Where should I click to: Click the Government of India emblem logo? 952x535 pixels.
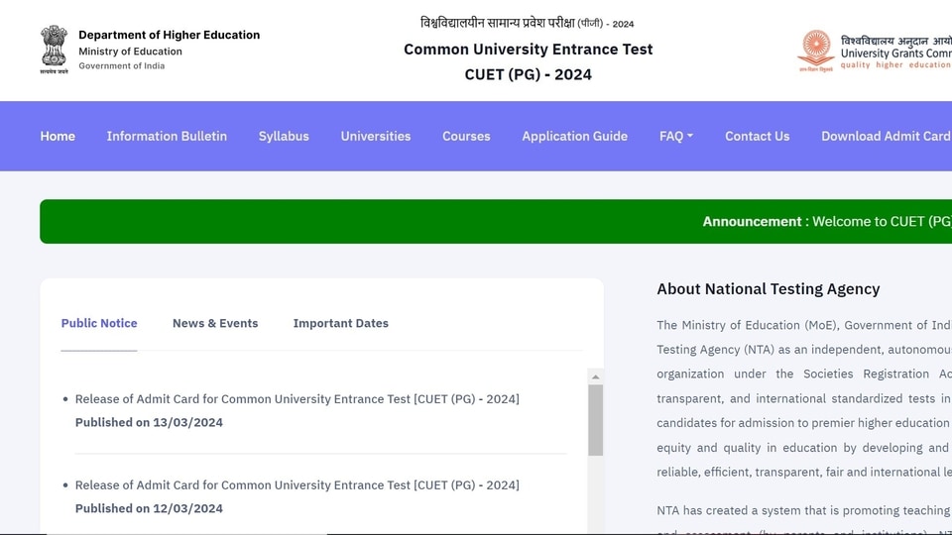pyautogui.click(x=54, y=50)
